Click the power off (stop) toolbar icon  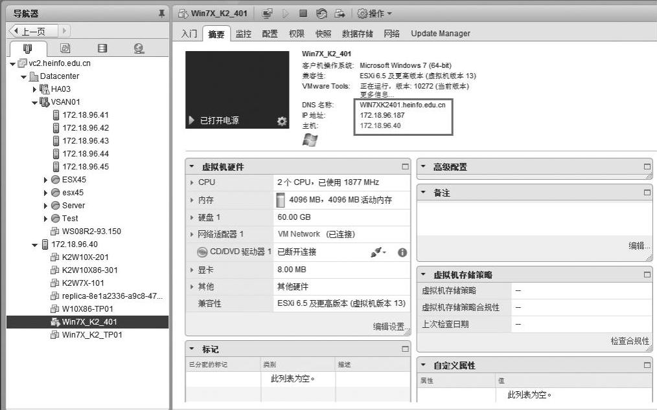(303, 14)
